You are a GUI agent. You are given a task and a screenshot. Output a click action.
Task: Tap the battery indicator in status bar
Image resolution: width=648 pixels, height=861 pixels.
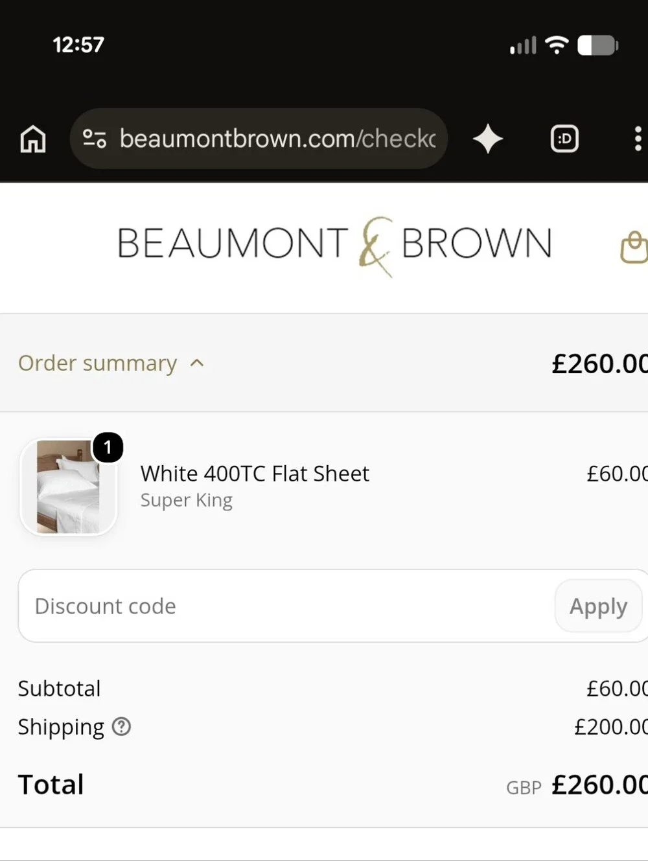[x=597, y=45]
